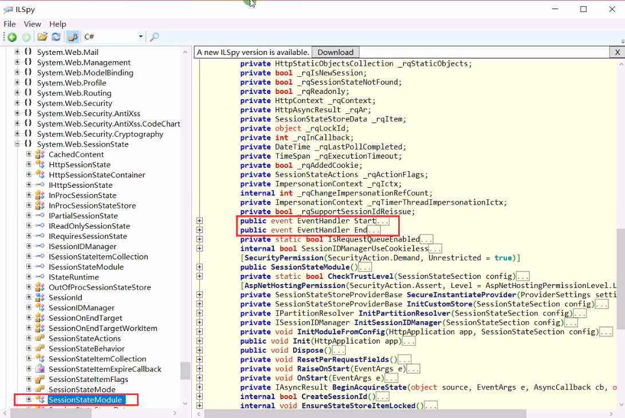Toggle show internal types and members
625x418 pixels.
point(73,37)
